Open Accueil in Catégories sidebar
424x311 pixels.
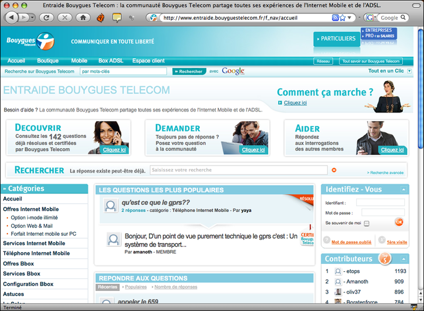12,198
